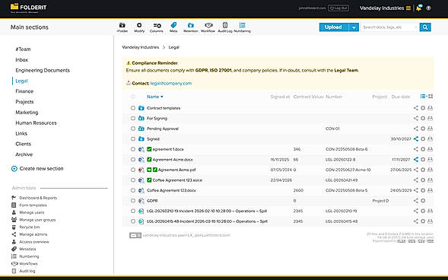Open the help question mark icon

(428, 8)
